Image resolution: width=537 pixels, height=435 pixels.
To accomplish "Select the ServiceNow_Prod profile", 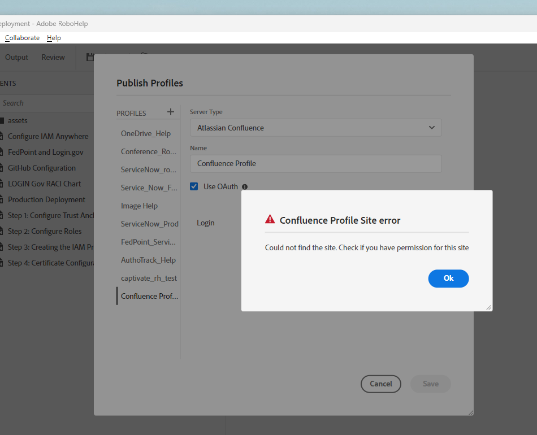I will pyautogui.click(x=150, y=224).
